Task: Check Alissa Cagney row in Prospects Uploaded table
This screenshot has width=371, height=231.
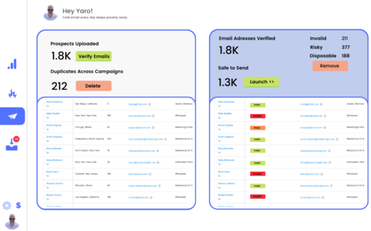Action: point(44,127)
